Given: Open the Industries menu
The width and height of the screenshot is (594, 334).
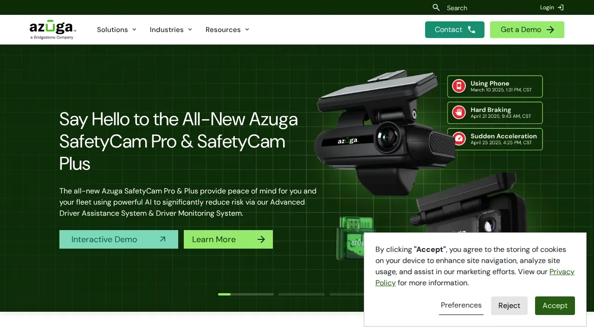Looking at the screenshot, I should point(171,30).
